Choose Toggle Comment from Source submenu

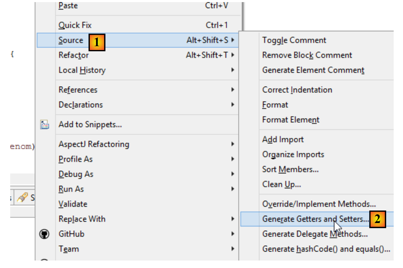[x=294, y=40]
